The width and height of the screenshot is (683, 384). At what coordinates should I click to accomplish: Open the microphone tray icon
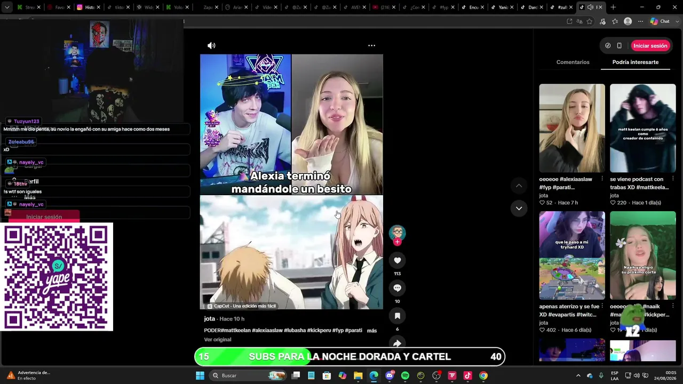click(x=601, y=375)
